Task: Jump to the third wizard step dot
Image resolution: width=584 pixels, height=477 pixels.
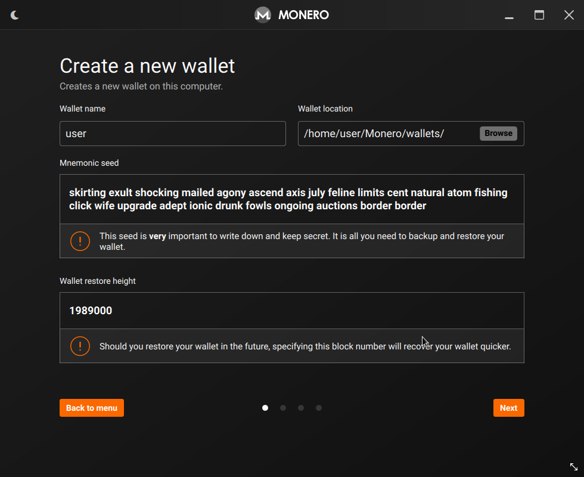Action: (301, 408)
